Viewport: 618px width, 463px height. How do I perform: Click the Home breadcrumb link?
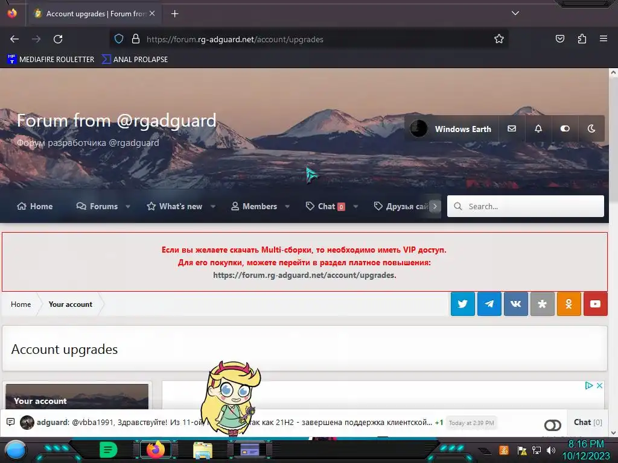(x=21, y=304)
